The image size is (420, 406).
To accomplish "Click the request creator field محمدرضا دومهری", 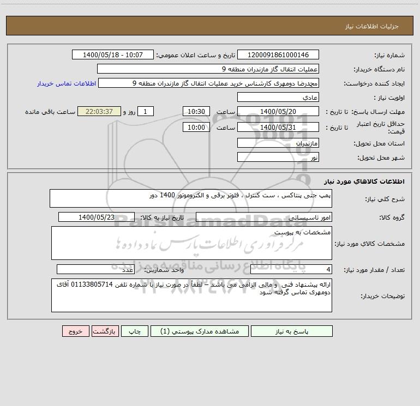I will point(209,83).
